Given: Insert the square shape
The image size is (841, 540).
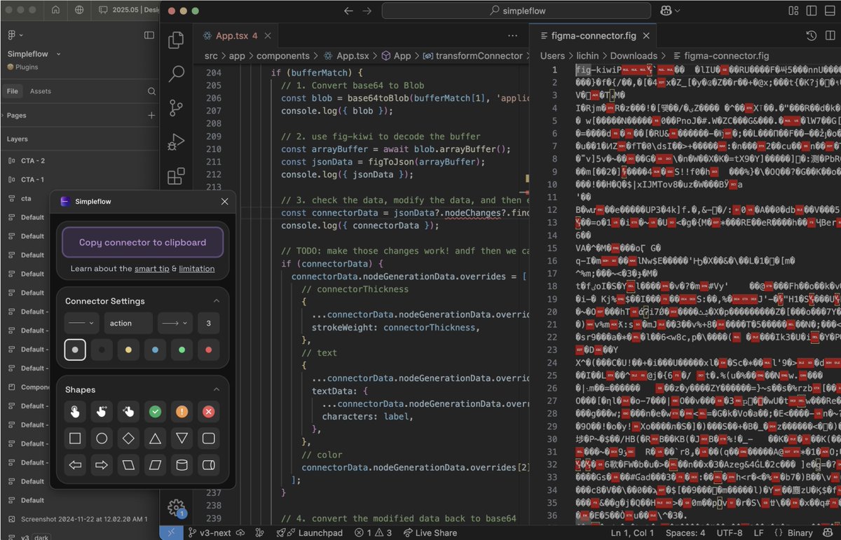Looking at the screenshot, I should pos(75,438).
